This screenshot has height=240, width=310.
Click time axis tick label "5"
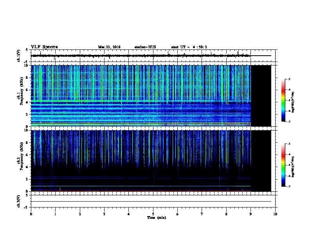[153, 214]
